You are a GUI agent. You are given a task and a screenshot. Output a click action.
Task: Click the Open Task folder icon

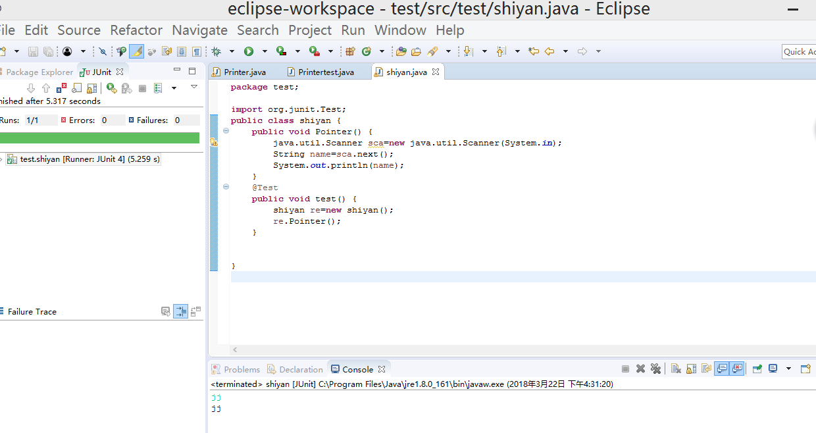pyautogui.click(x=416, y=51)
